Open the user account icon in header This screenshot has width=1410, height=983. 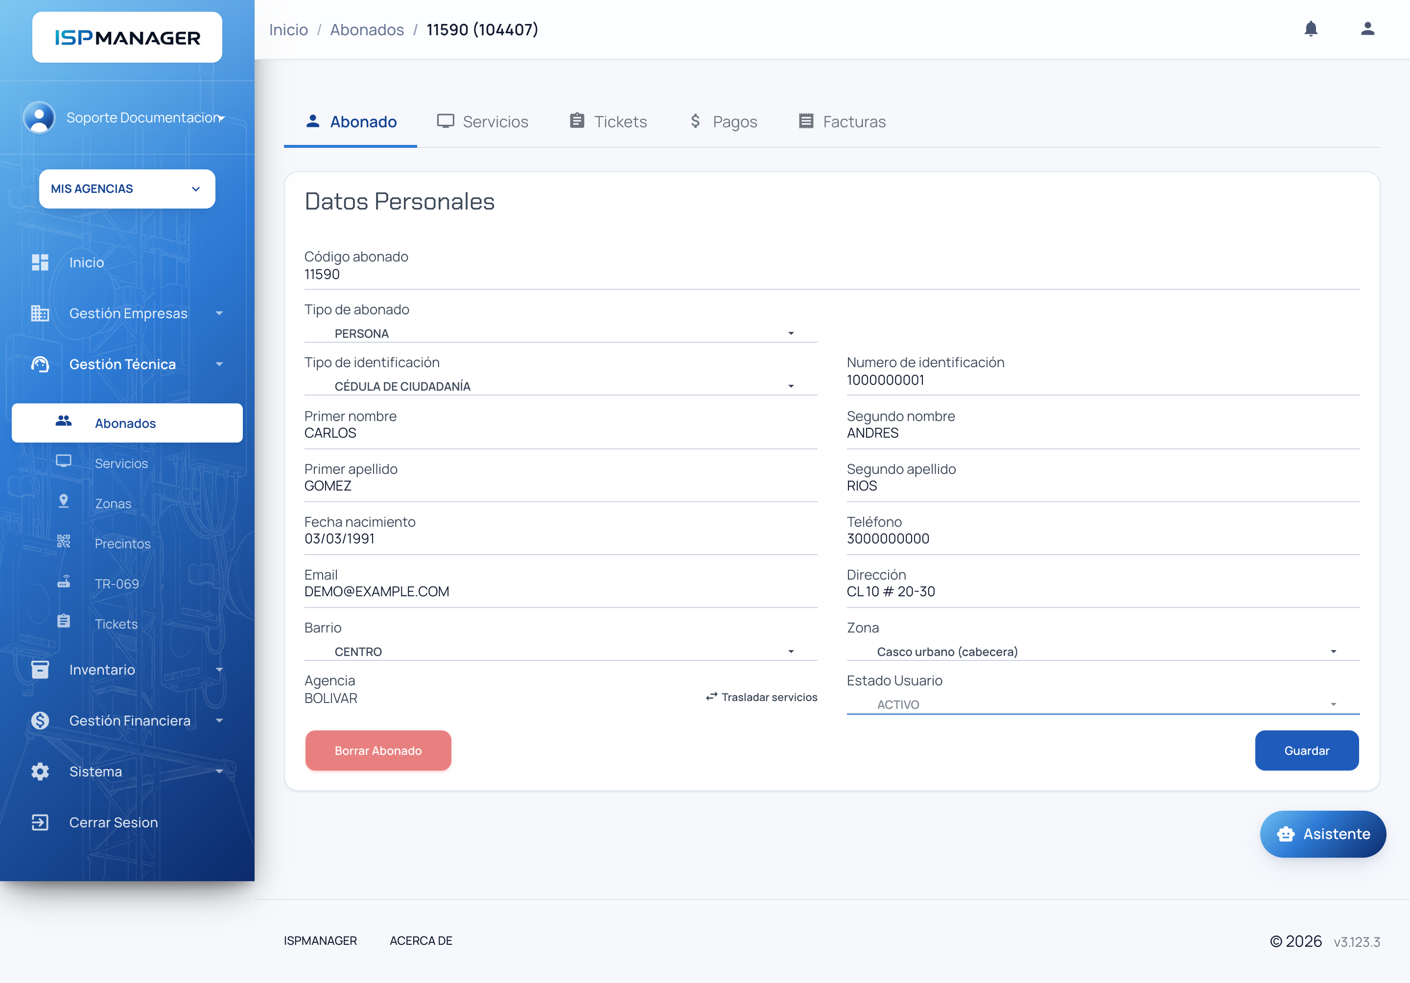(x=1367, y=29)
